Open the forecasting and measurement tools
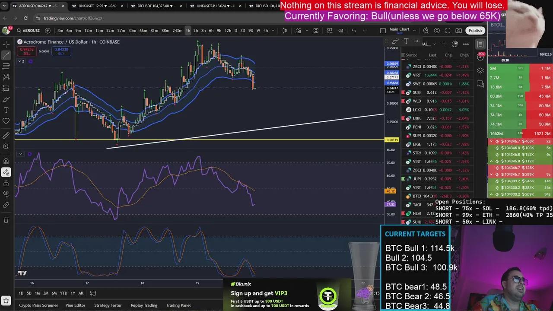Screen dimensions: 553x311 tap(6, 88)
